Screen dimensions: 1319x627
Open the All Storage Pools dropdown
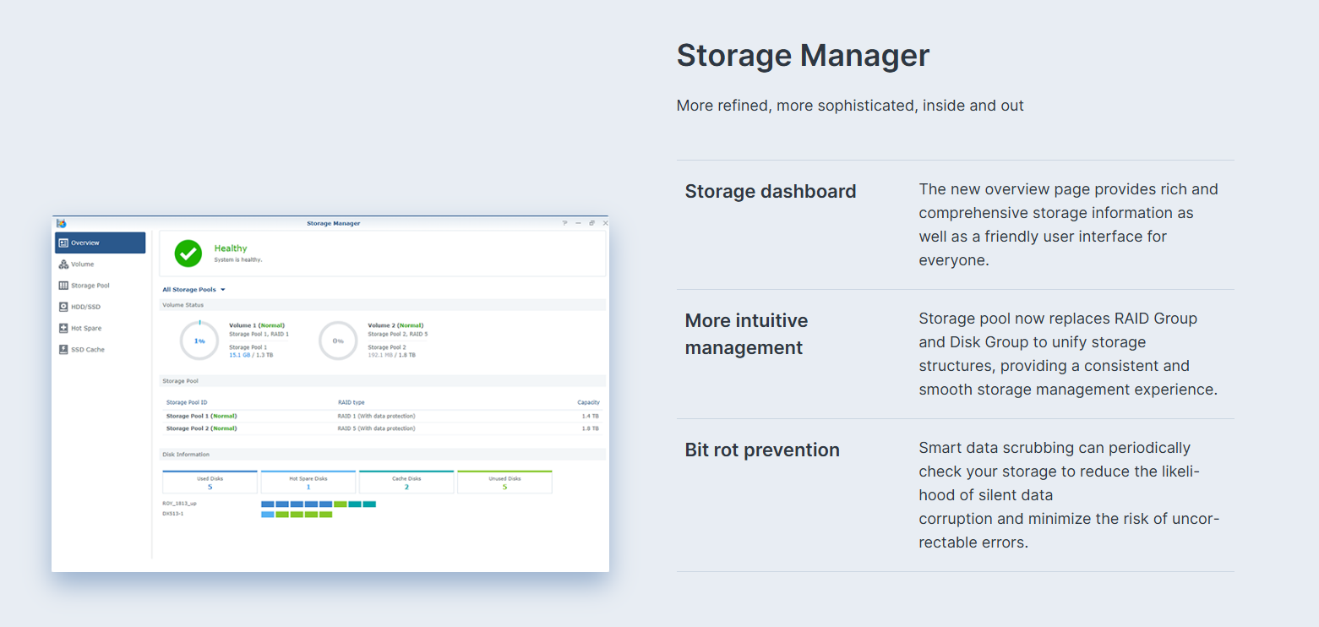pyautogui.click(x=193, y=290)
